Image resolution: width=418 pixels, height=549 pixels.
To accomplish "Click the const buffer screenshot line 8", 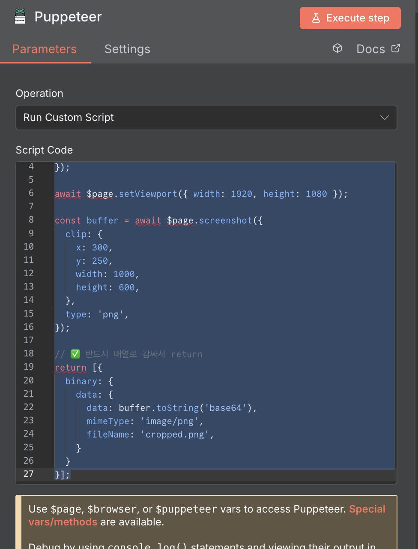I will click(x=159, y=220).
